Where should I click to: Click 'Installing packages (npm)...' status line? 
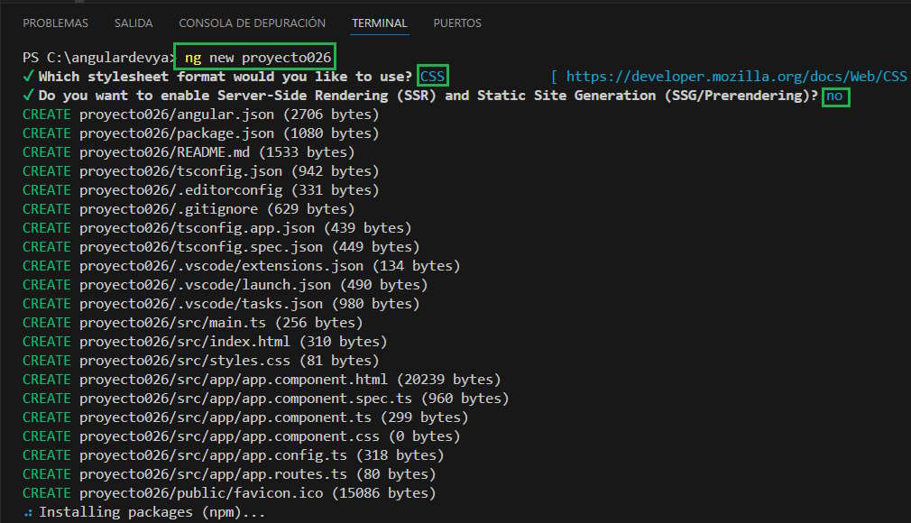(144, 512)
